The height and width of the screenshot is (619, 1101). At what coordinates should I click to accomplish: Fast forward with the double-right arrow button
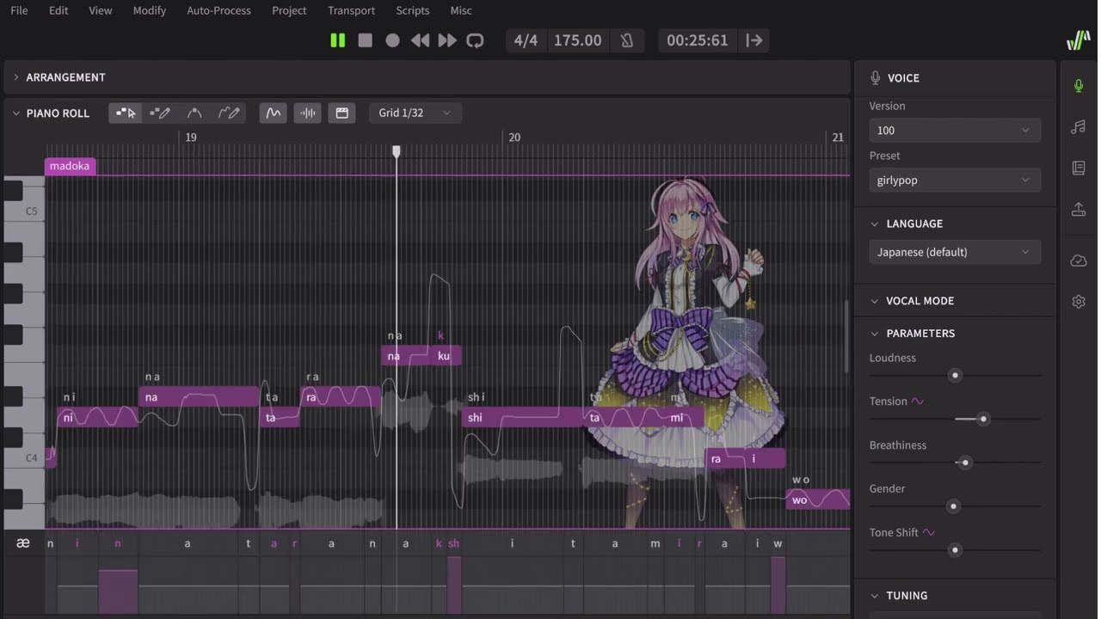[x=447, y=40]
